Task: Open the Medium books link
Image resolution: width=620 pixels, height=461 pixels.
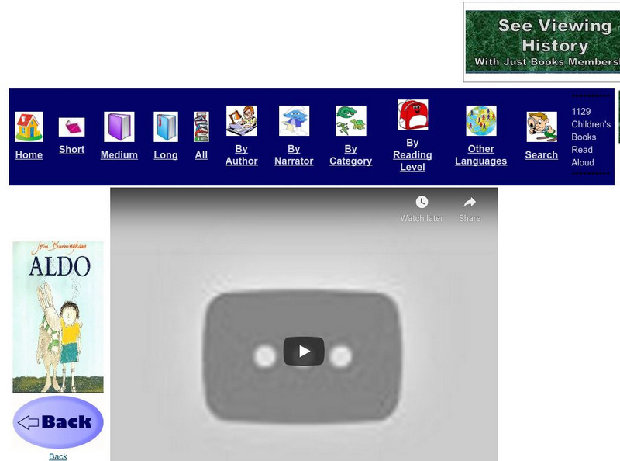Action: (x=119, y=155)
